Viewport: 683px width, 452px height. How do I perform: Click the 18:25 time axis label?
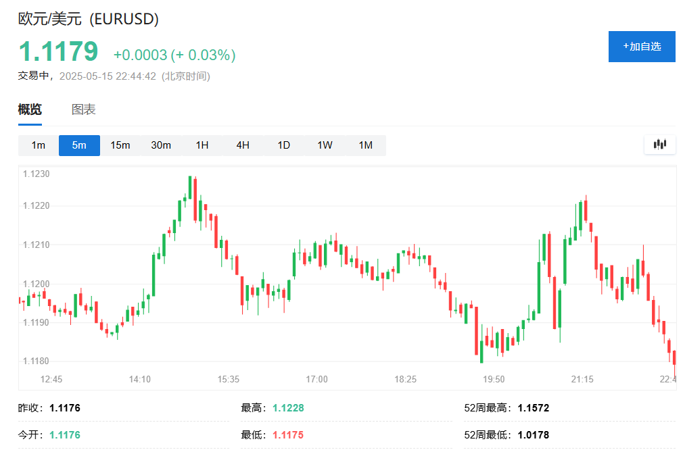click(x=406, y=379)
